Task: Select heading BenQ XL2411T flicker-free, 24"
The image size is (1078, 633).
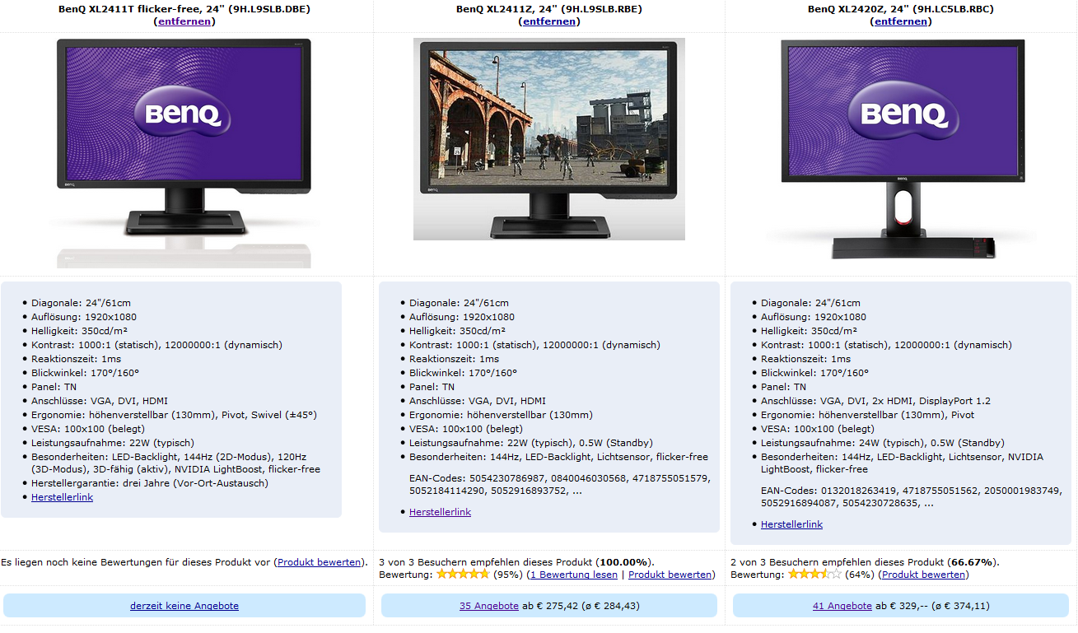Action: pos(184,9)
